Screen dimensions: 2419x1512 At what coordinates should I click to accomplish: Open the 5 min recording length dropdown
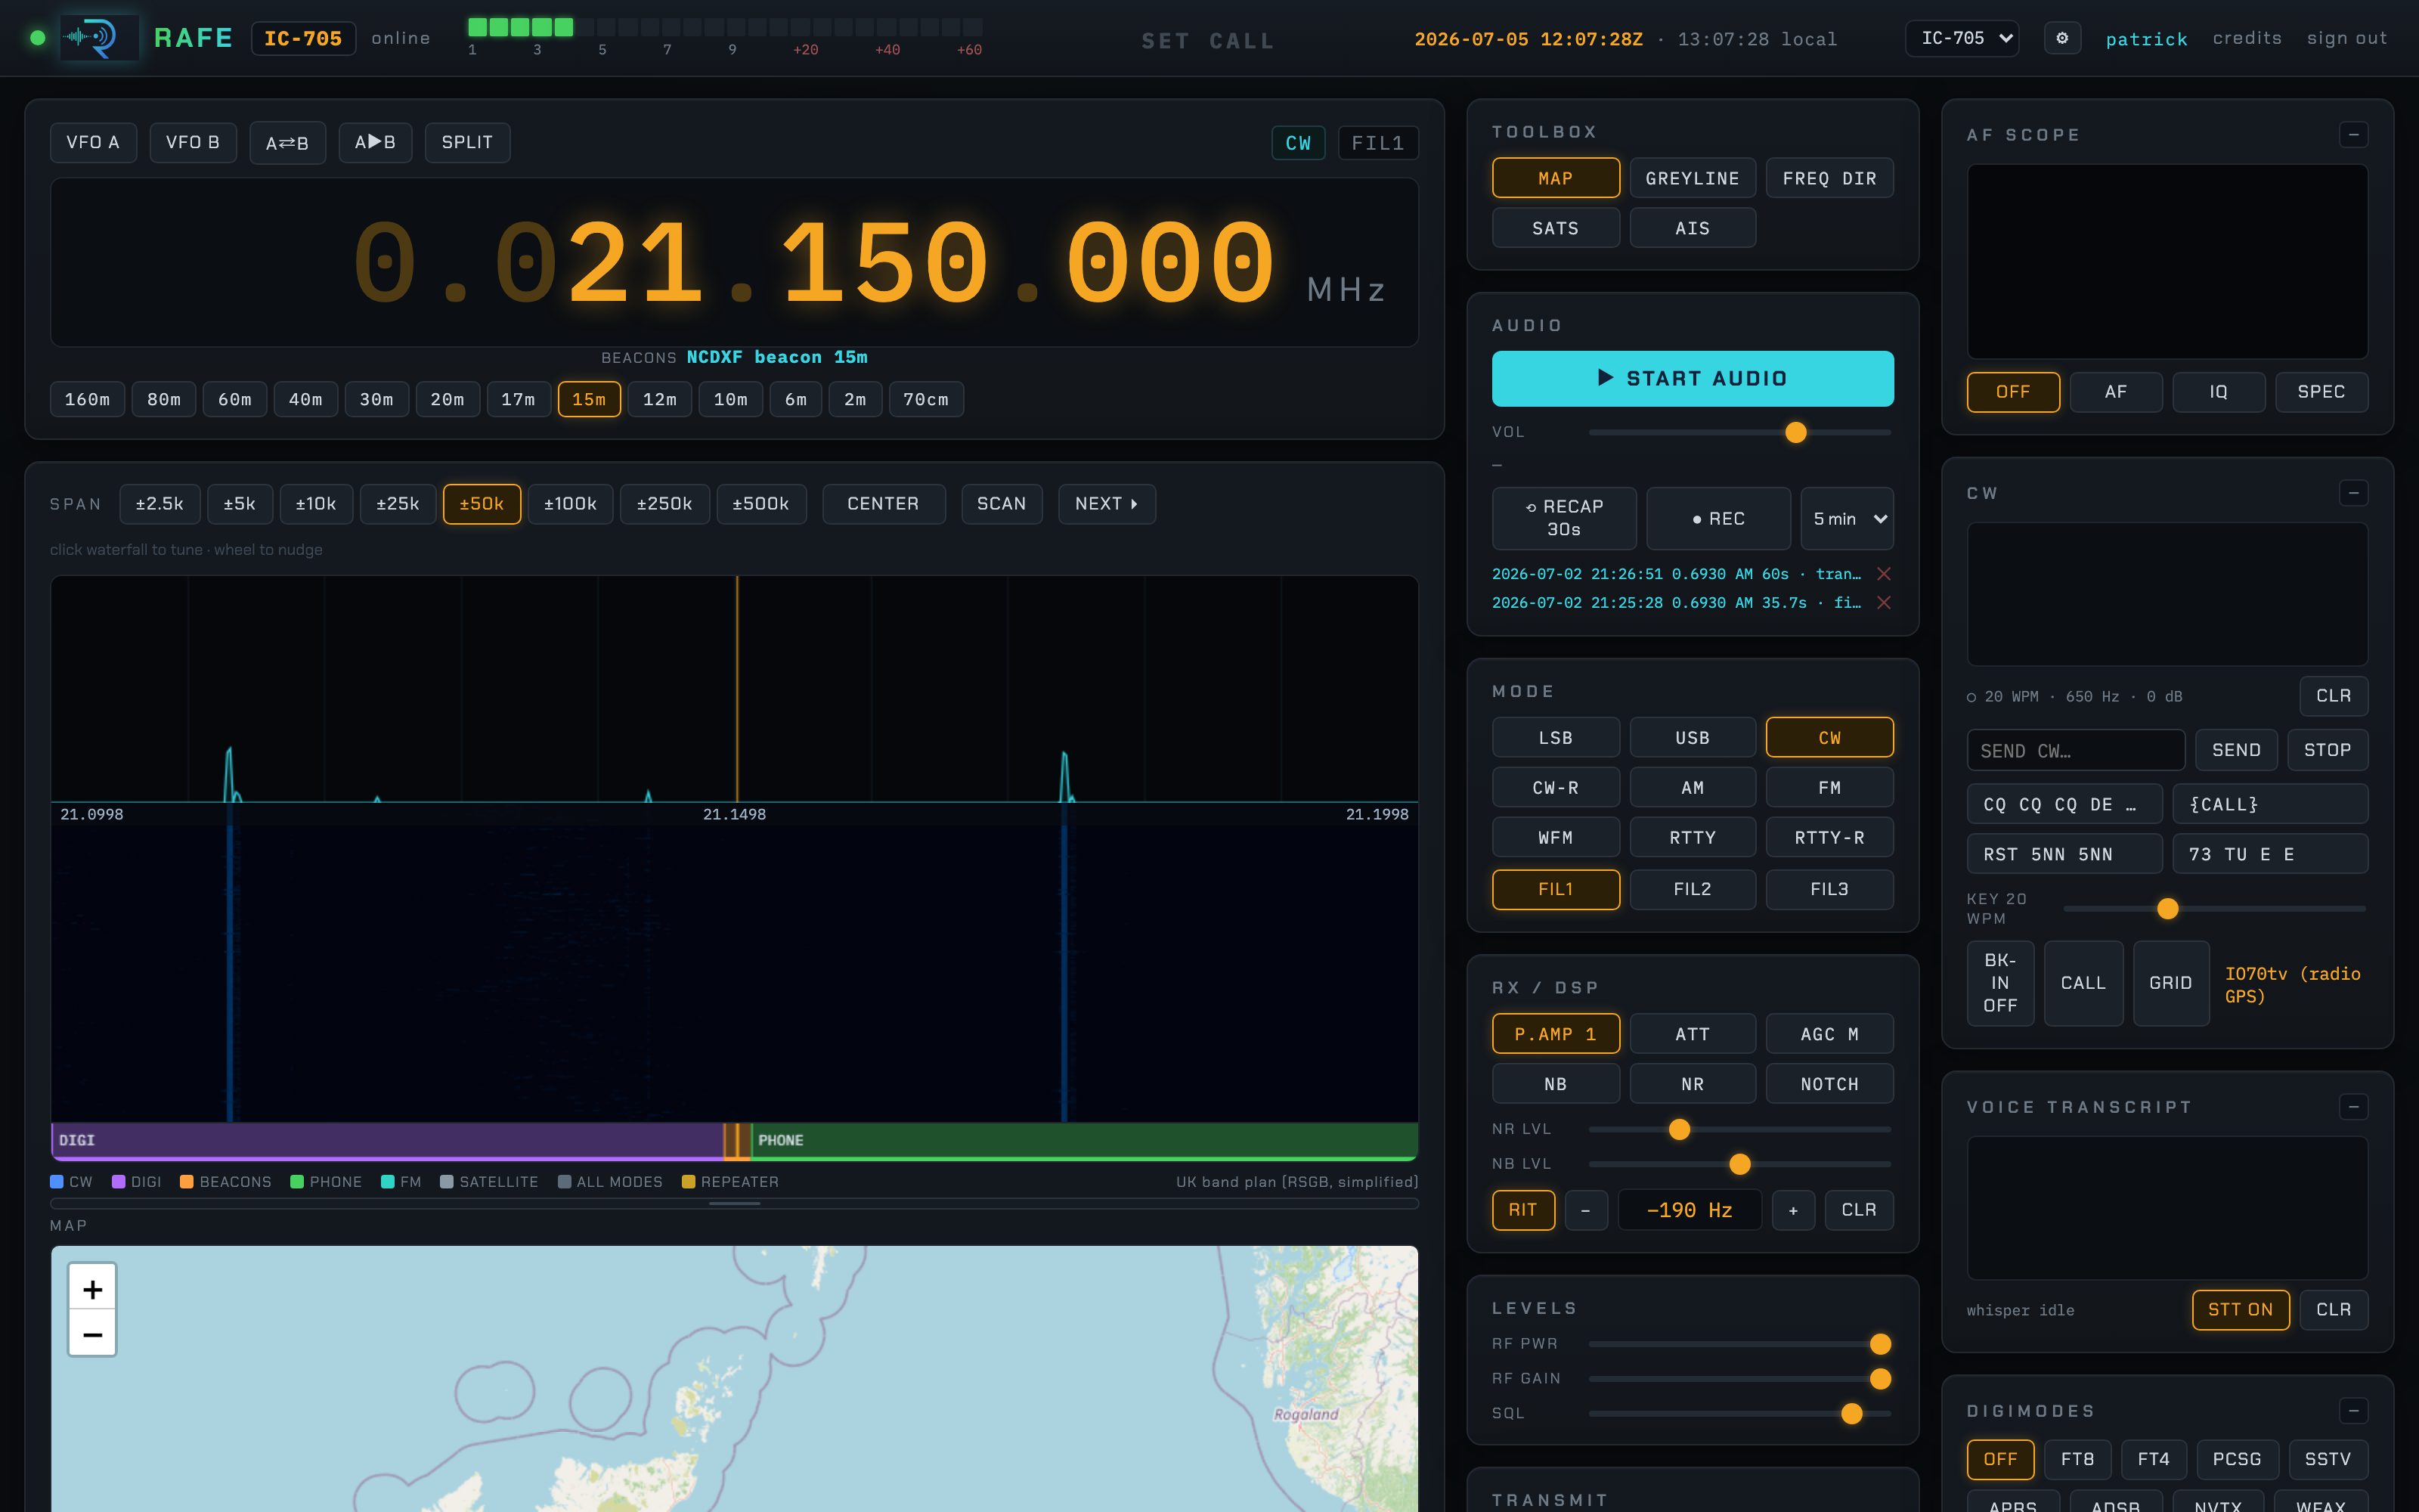(x=1848, y=519)
